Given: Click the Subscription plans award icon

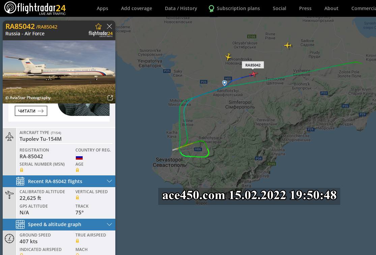Looking at the screenshot, I should point(211,8).
